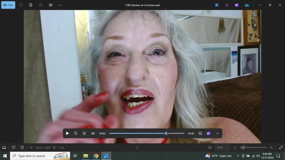Screen dimensions: 285x160
Task: Click the Photos app taskbar icon
Action: [106, 156]
